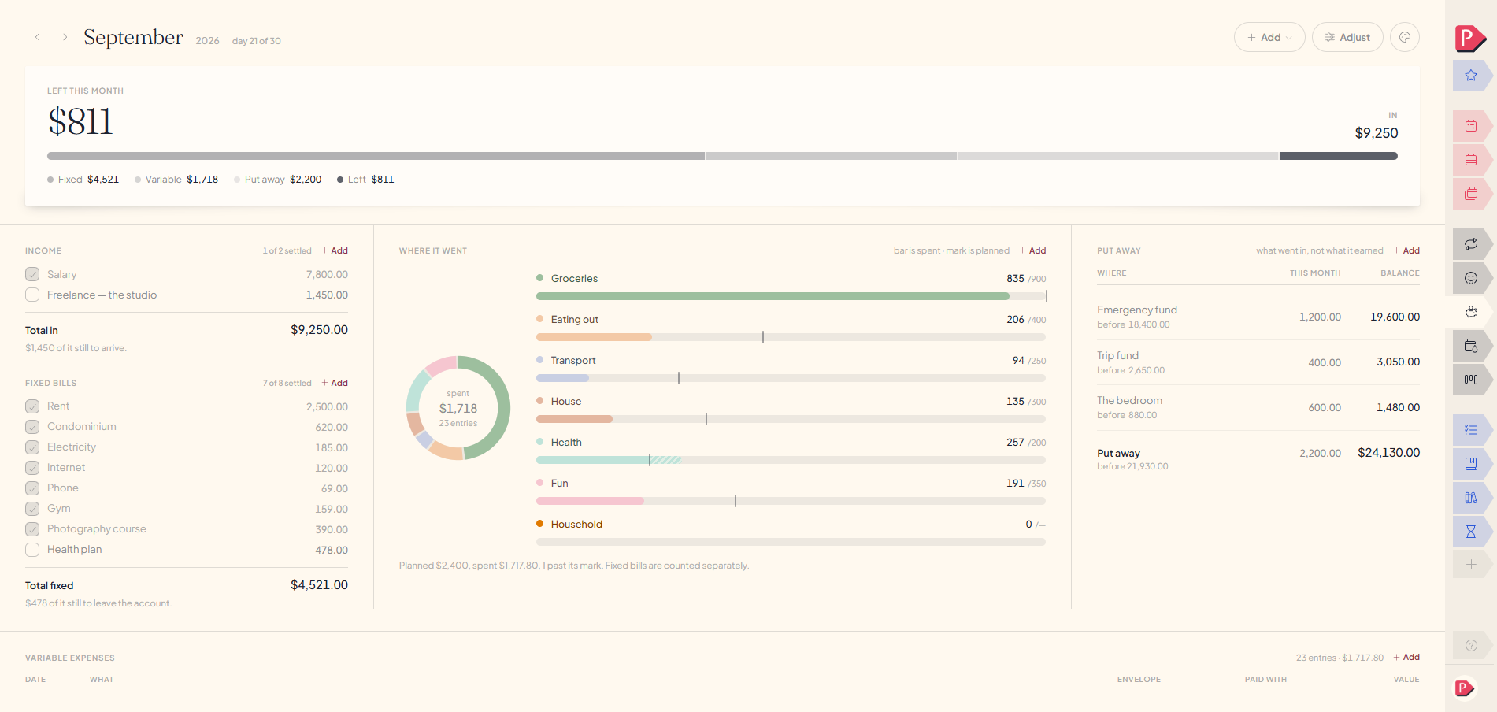Toggle the Internet bill checkbox
Image resolution: width=1497 pixels, height=712 pixels.
coord(32,468)
